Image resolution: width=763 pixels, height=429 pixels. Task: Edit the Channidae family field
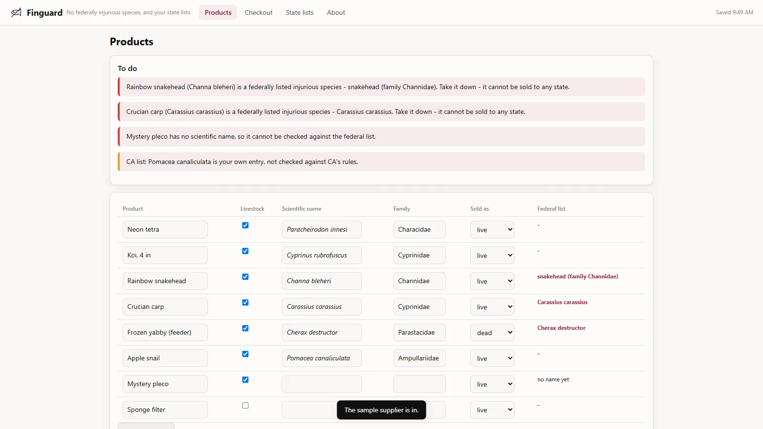click(x=420, y=281)
